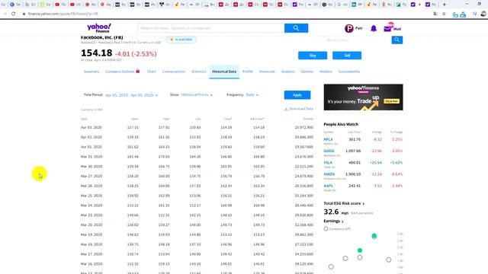The width and height of the screenshot is (488, 274).
Task: Click the Petr account name
Action: click(x=359, y=28)
